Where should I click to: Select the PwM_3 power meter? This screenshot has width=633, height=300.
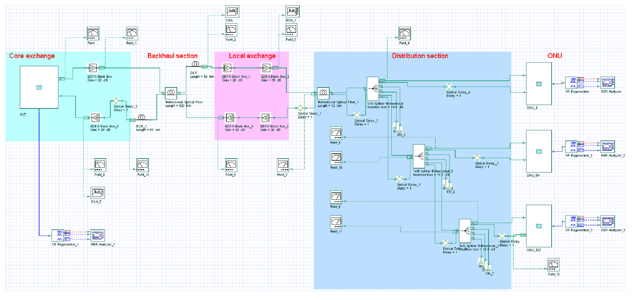(291, 30)
